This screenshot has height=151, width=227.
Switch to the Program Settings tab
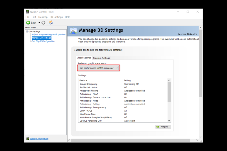tap(101, 58)
